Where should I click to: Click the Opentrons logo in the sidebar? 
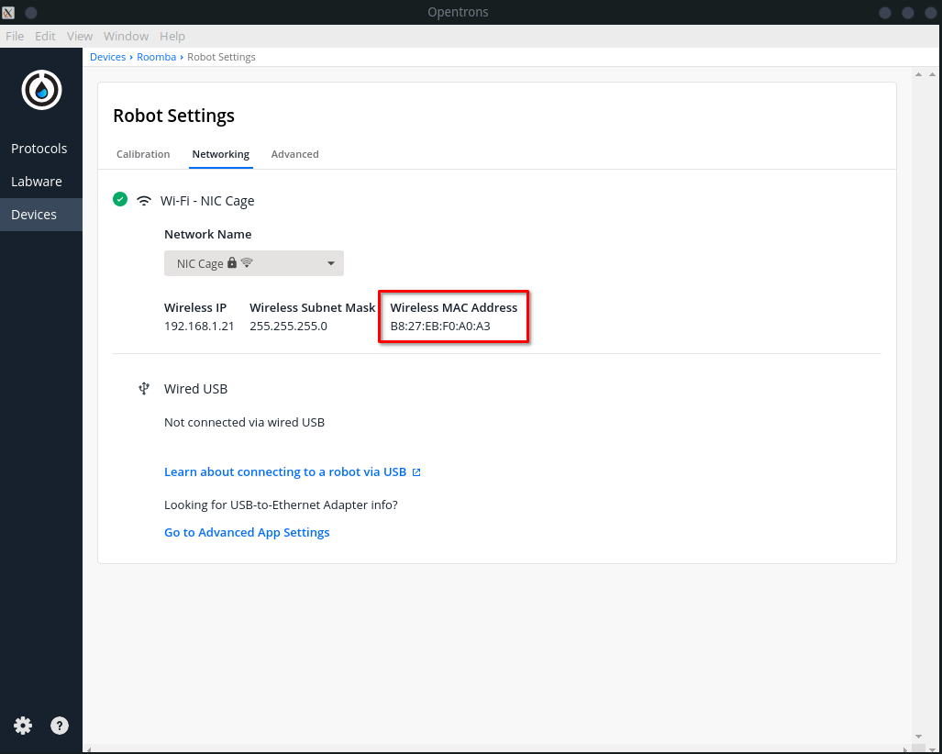click(40, 90)
